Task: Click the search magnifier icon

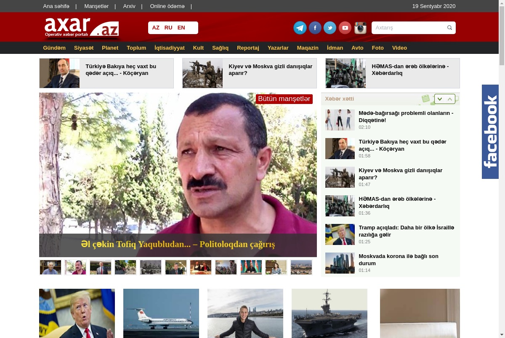Action: 449,28
